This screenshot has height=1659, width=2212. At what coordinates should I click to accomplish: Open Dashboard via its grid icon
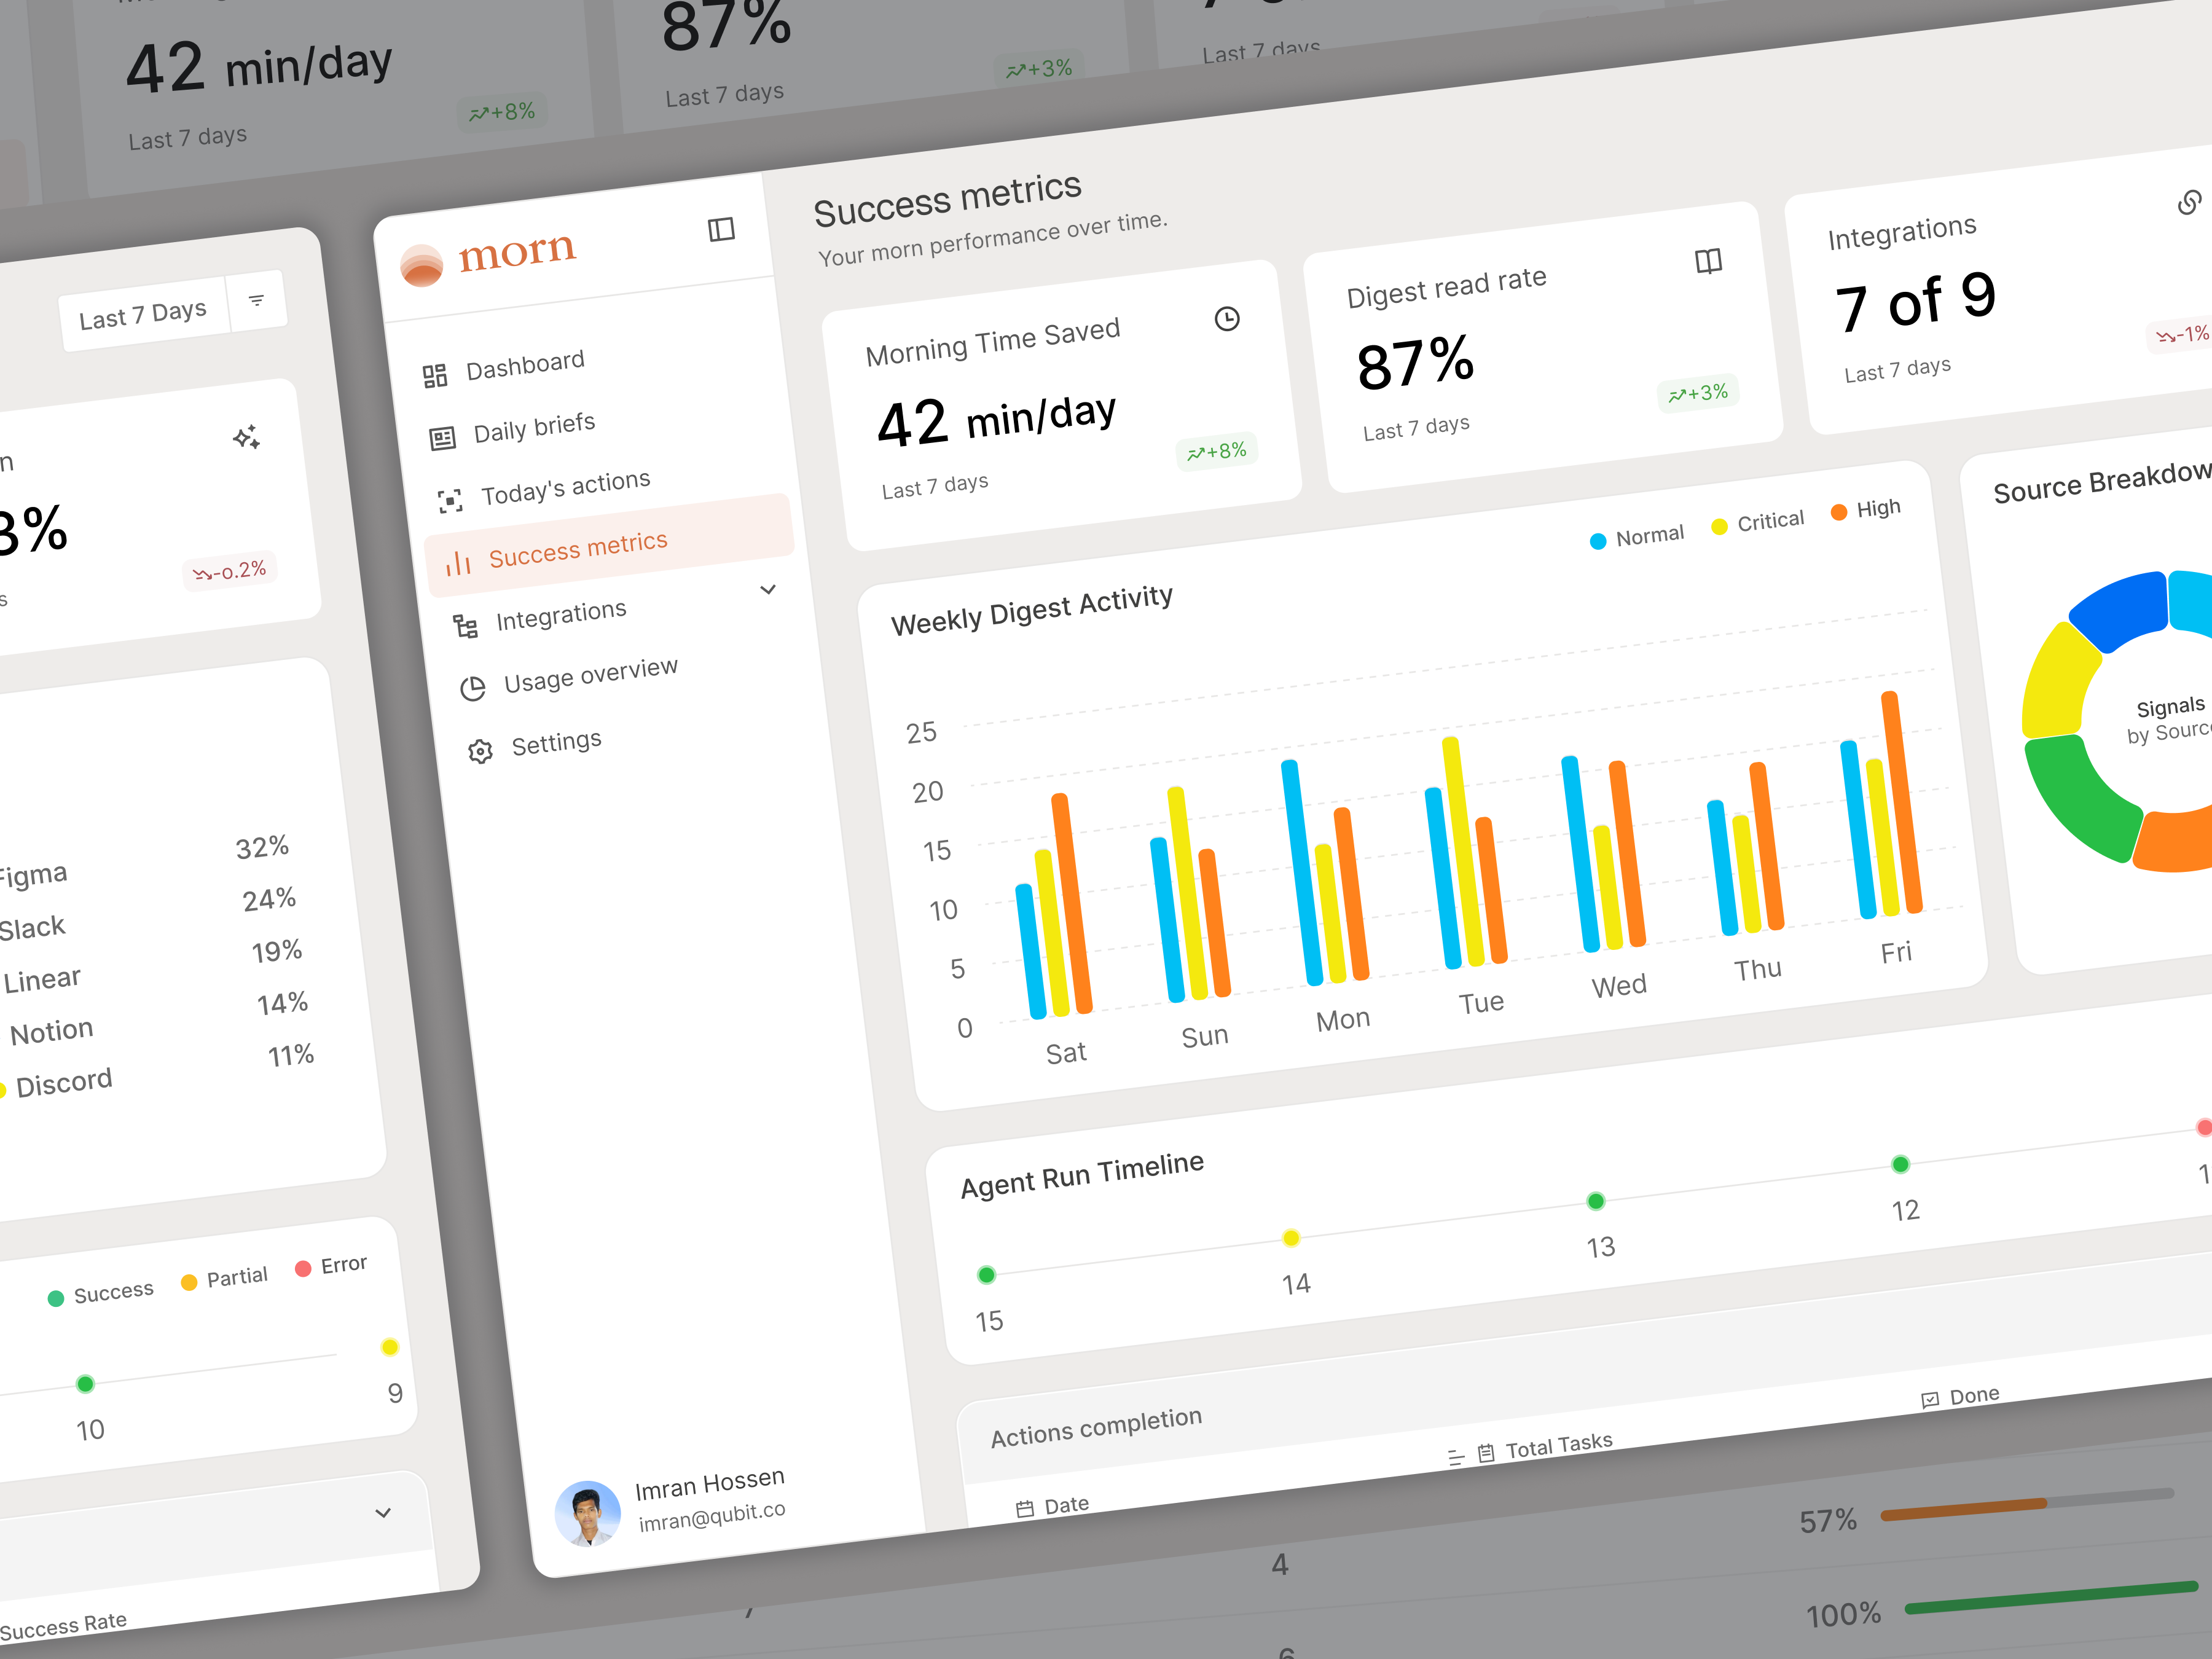tap(434, 376)
